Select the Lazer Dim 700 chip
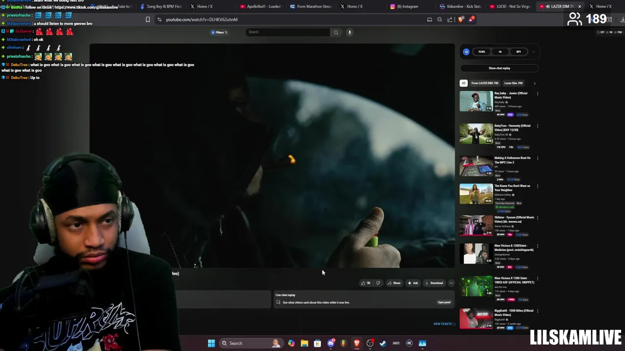 [x=513, y=83]
